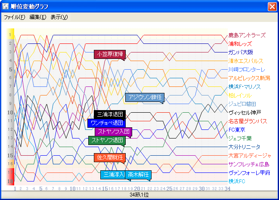The width and height of the screenshot is (279, 200).
Task: Open the ファイル(F) menu
Action: tap(14, 17)
